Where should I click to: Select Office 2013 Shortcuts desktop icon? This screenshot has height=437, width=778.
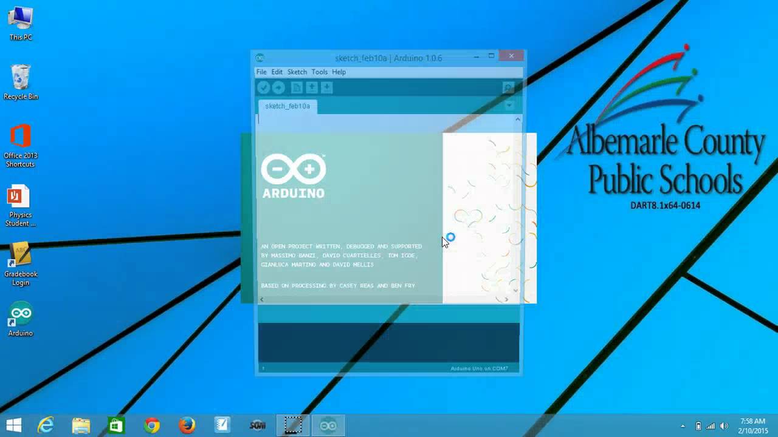(21, 146)
